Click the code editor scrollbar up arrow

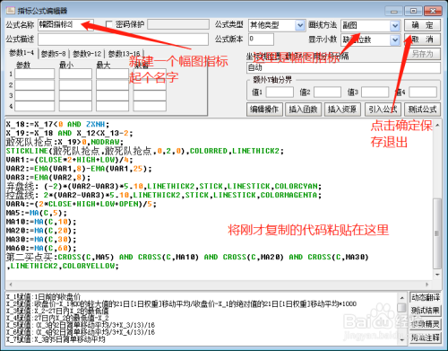tap(437, 125)
